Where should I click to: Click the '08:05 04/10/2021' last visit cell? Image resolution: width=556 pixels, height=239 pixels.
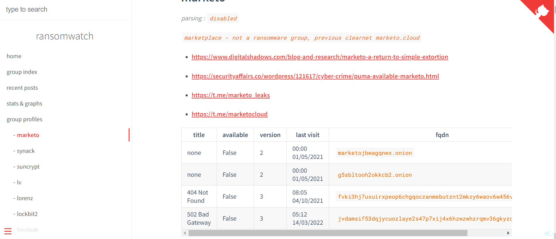308,197
